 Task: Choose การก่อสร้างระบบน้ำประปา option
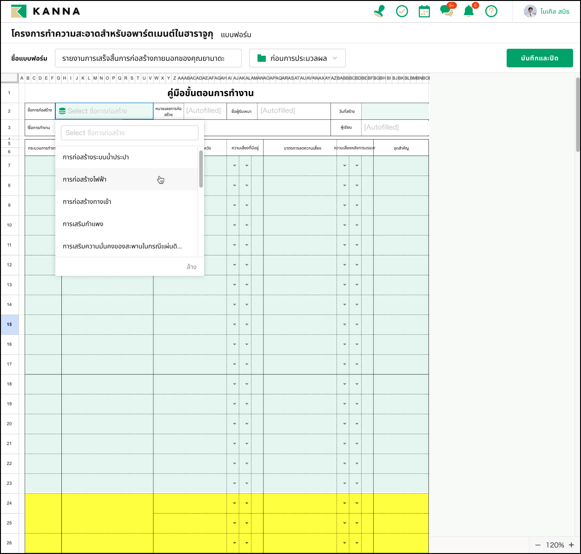[96, 157]
